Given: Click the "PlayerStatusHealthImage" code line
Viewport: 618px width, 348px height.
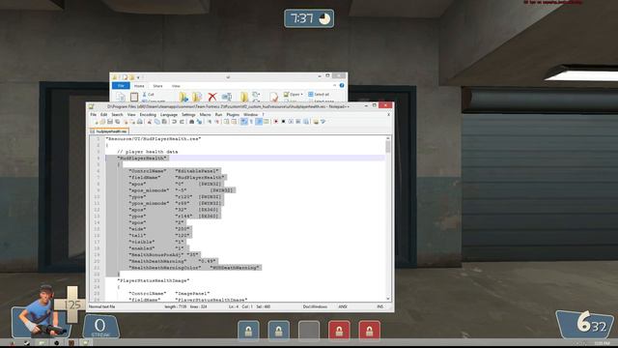Looking at the screenshot, I should pyautogui.click(x=154, y=280).
